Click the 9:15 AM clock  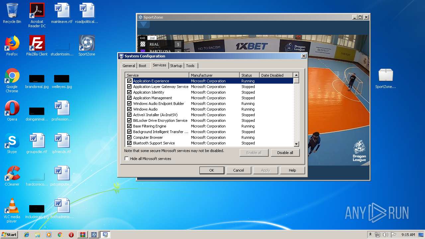pyautogui.click(x=408, y=235)
